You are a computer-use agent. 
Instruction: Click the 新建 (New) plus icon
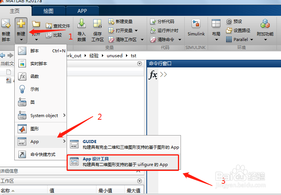[21, 24]
